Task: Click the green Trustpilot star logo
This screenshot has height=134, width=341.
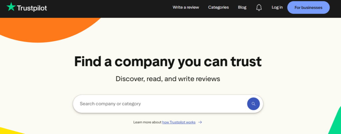Action: (11, 7)
